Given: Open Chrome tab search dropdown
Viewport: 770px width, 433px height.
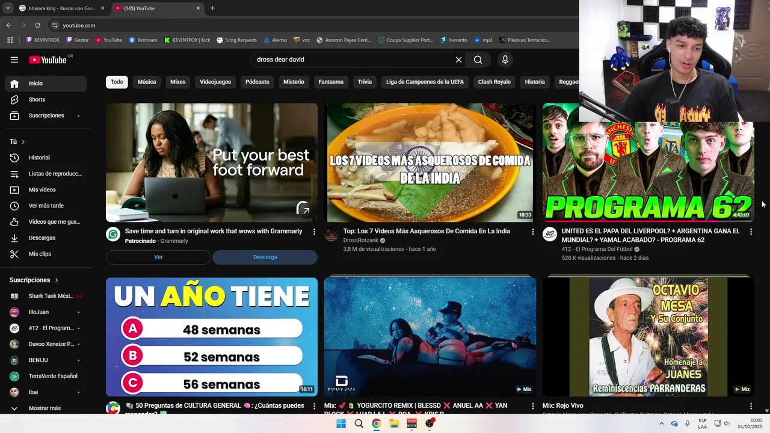Looking at the screenshot, I should (x=8, y=8).
